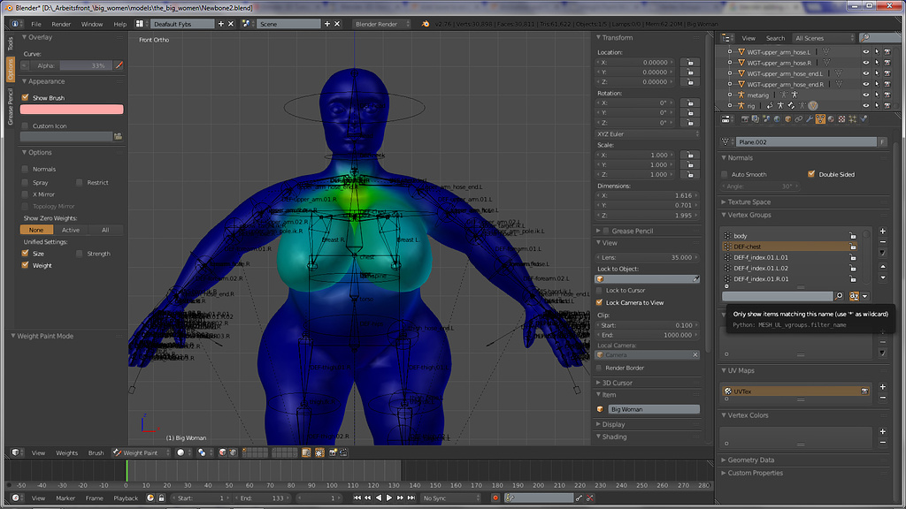
Task: Click the pink brush color swatch
Action: tap(72, 109)
